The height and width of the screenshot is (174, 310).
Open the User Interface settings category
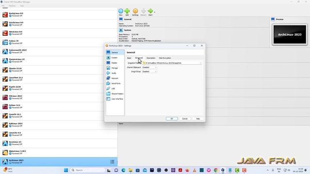[115, 99]
